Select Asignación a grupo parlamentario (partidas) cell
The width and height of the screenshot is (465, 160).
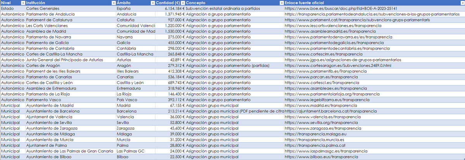[235, 66]
